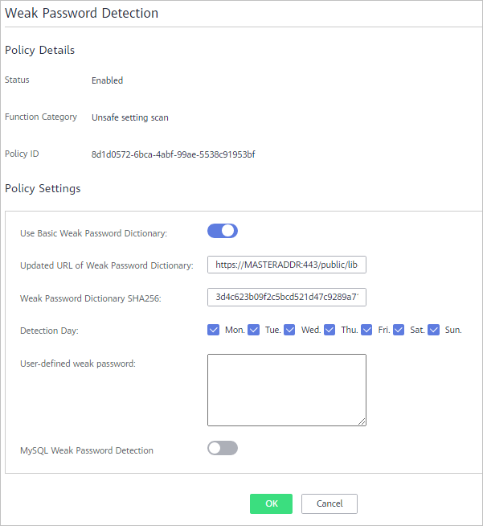Click inside the User-defined weak password textarea
Screen dimensions: 483x526
click(x=287, y=390)
